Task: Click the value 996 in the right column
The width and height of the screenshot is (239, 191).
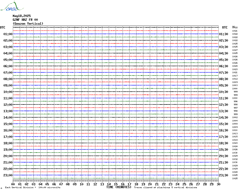Action: pyautogui.click(x=235, y=101)
